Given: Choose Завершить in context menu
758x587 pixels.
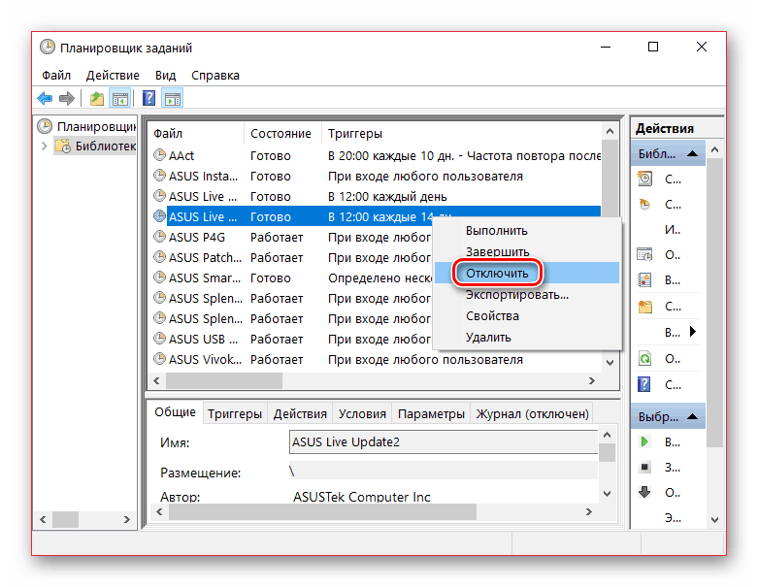Looking at the screenshot, I should click(x=498, y=251).
